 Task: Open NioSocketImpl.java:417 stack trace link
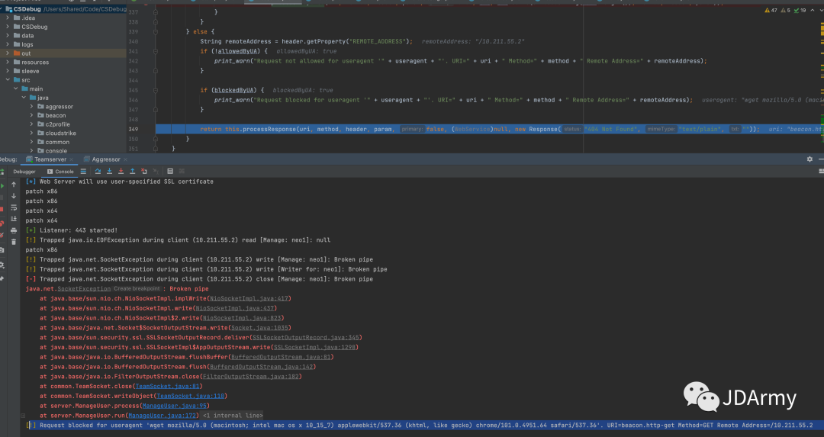(x=249, y=298)
